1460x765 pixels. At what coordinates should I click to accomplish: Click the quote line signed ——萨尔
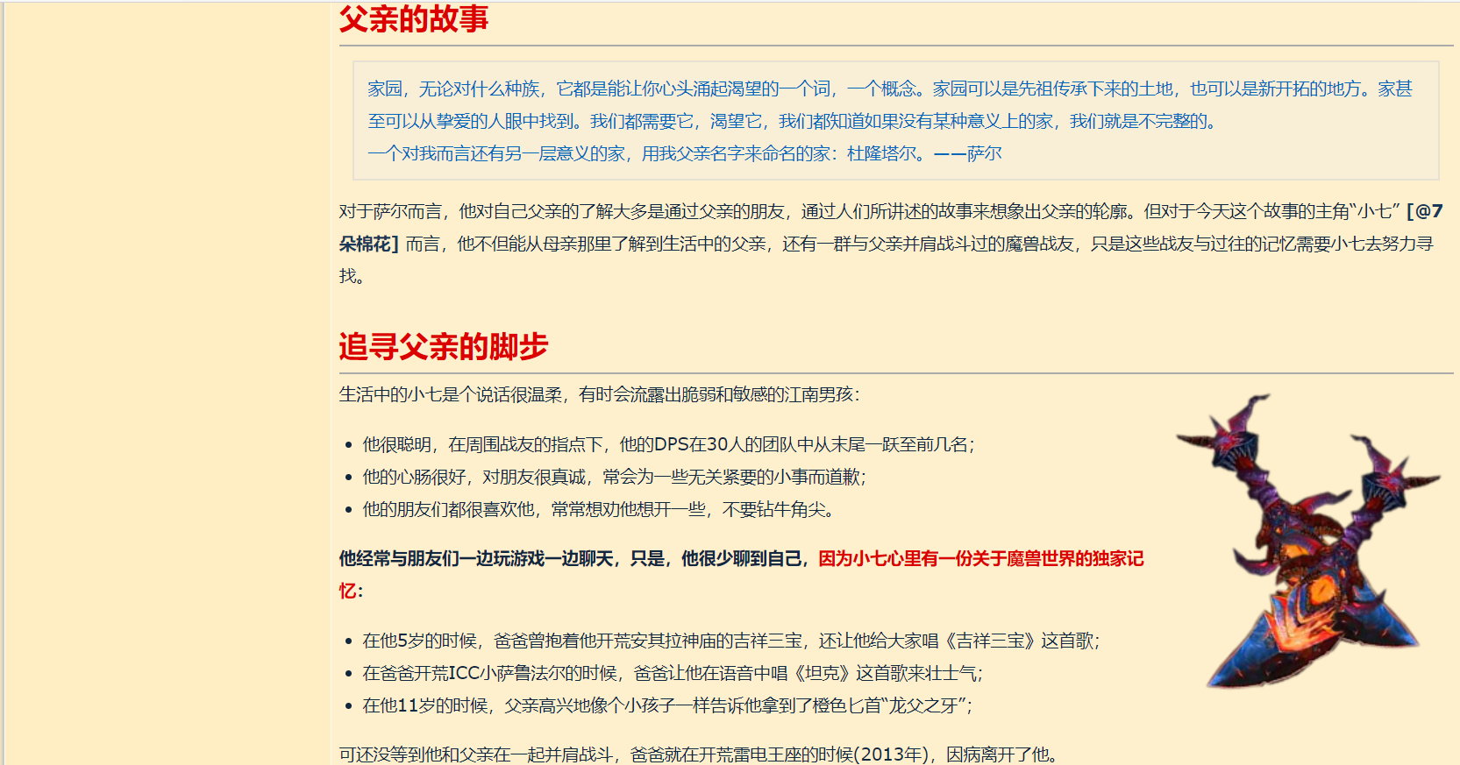pyautogui.click(x=684, y=153)
